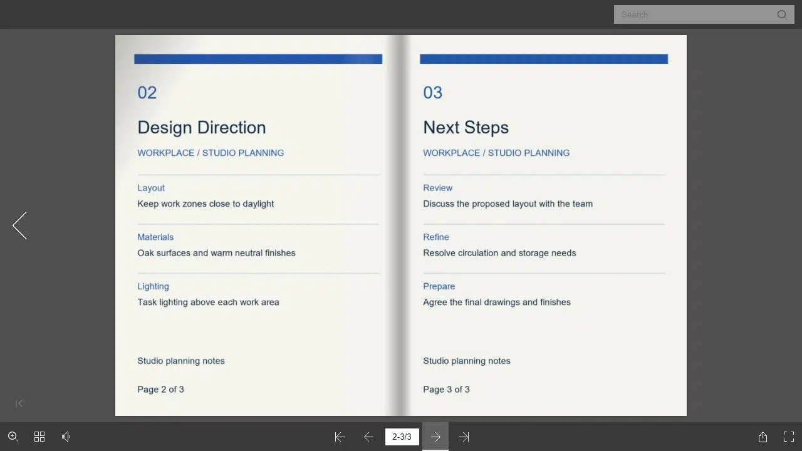
Task: Click the Refine label
Action: (436, 237)
